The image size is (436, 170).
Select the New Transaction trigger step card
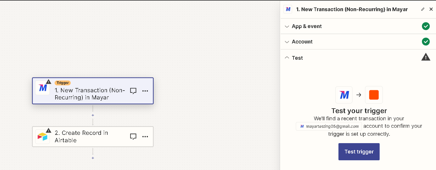click(x=93, y=91)
